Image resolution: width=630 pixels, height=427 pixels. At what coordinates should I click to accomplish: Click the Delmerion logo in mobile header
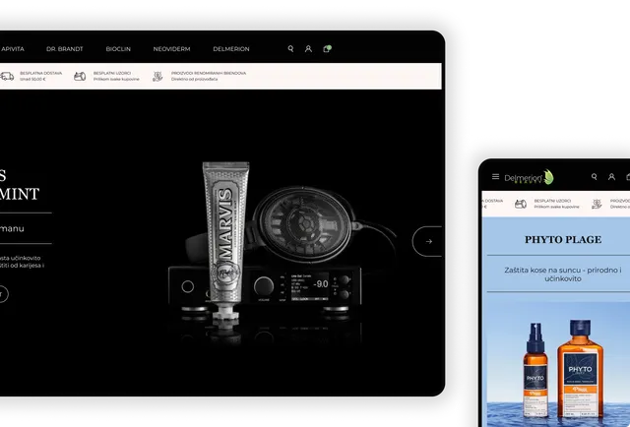pos(530,177)
